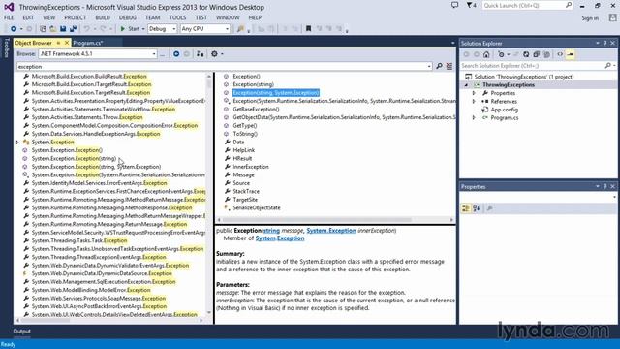Click the account avatar icon near Sign in
Viewport: 620px width, 349px height.
pos(613,17)
